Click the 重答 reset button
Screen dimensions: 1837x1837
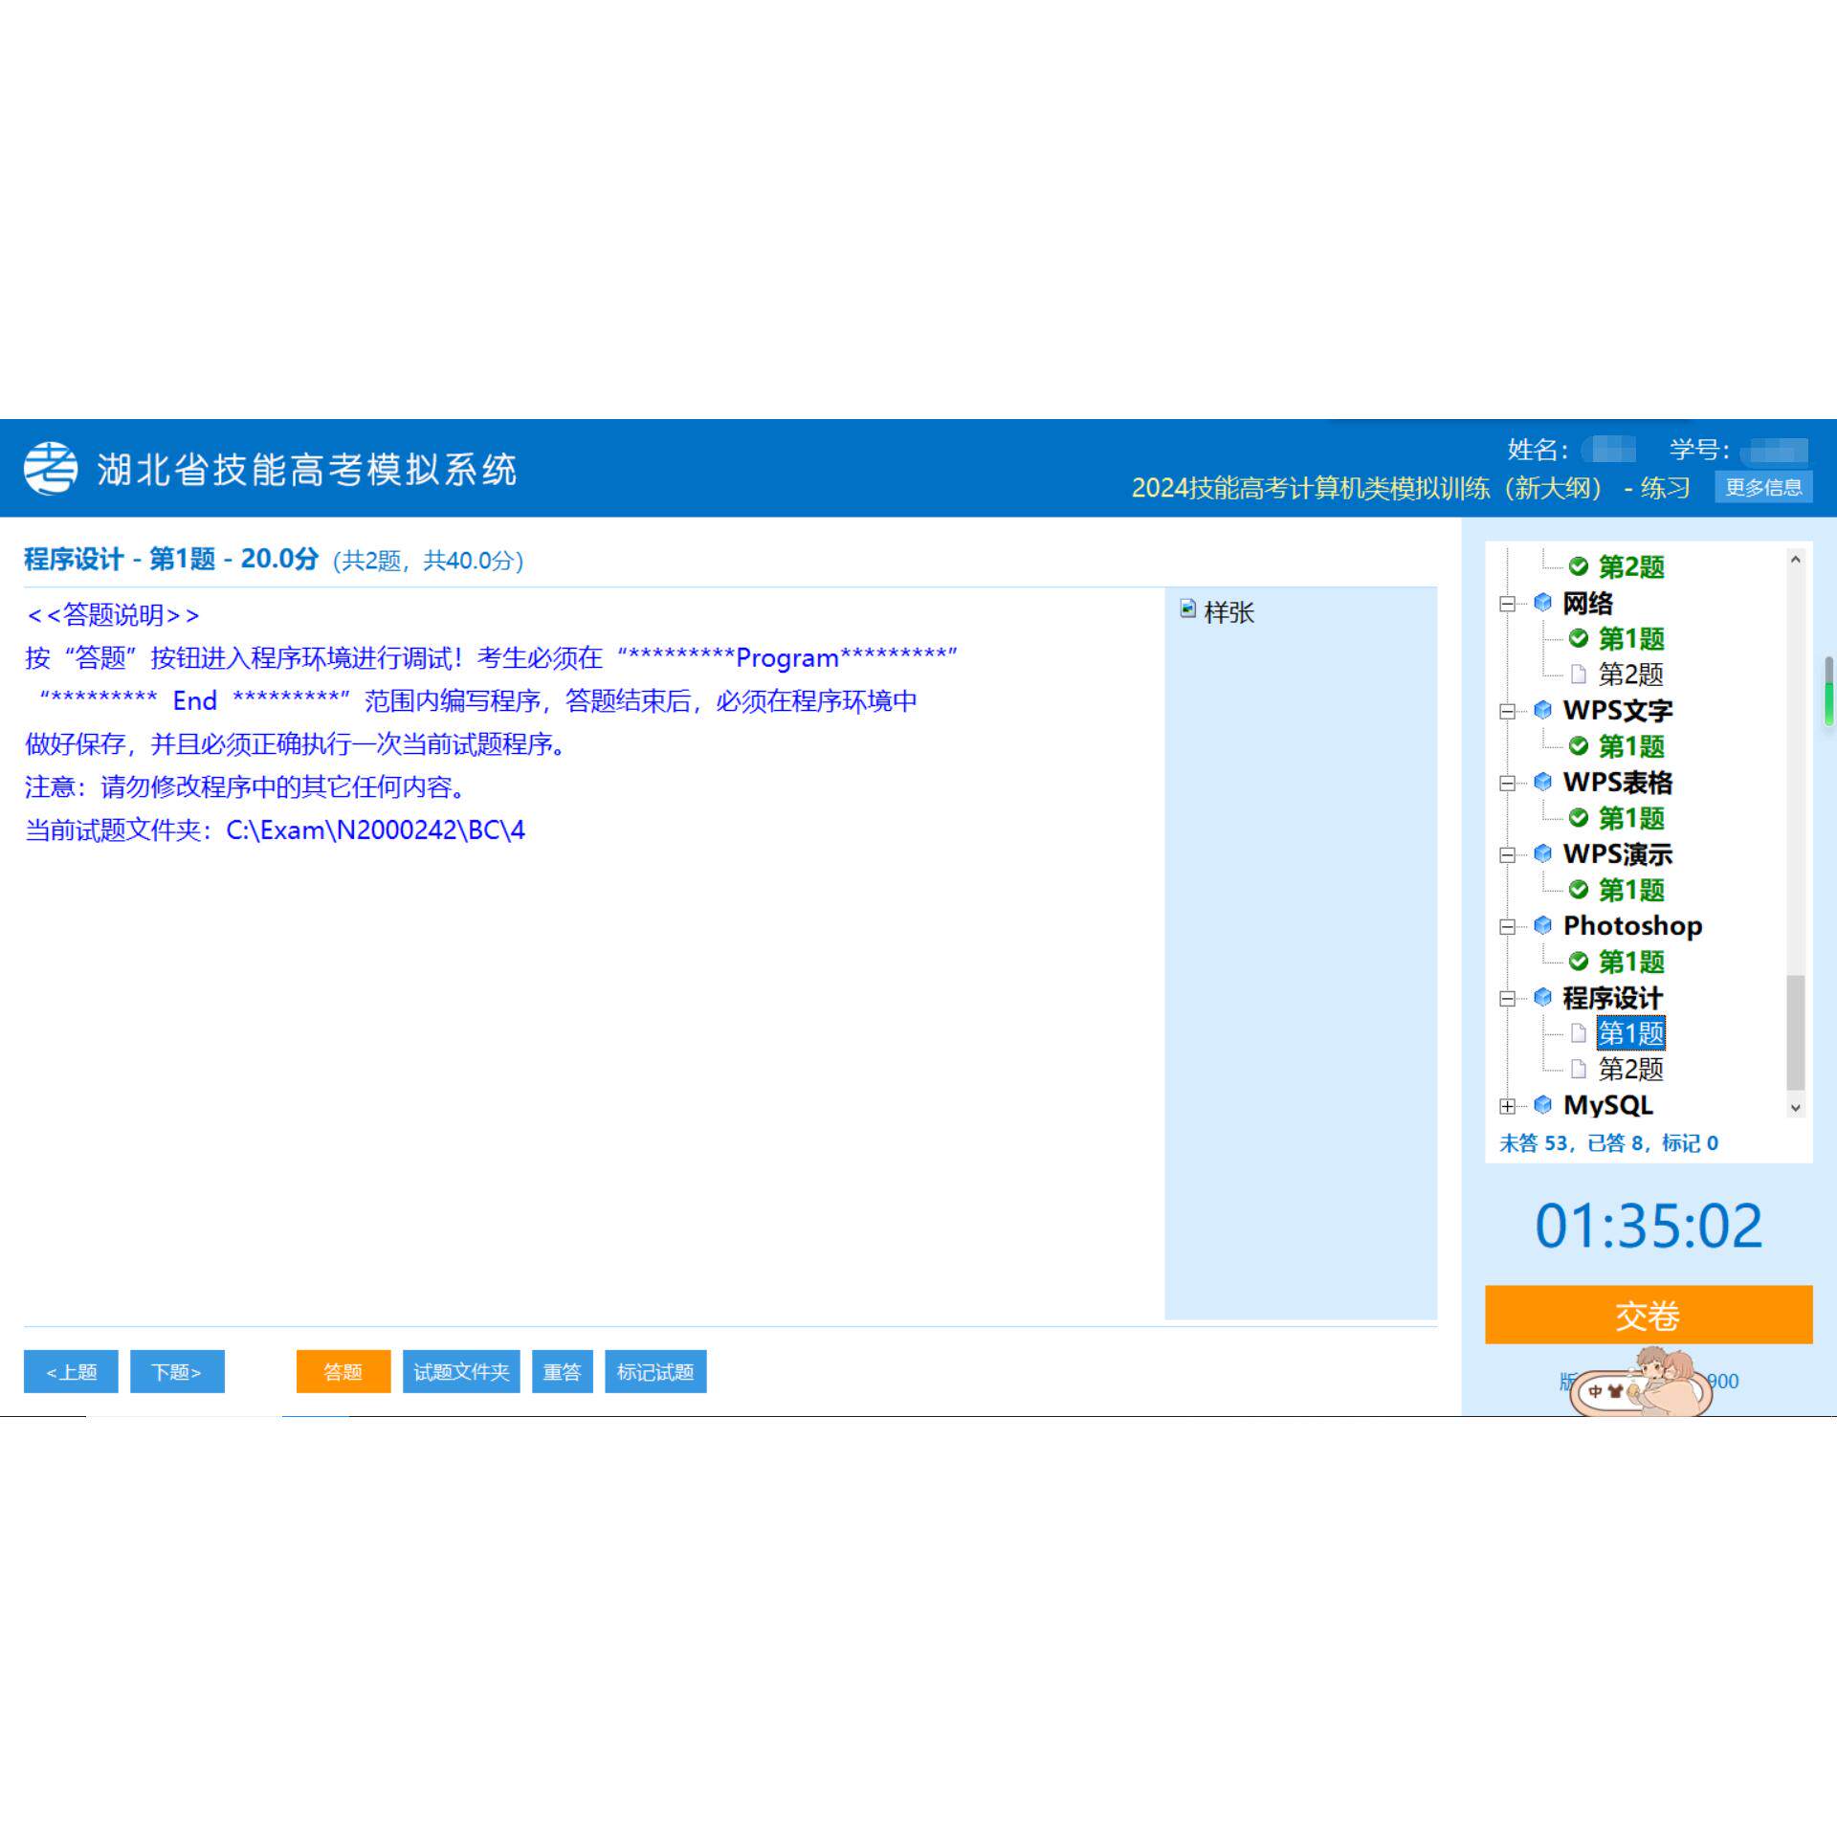click(x=563, y=1371)
